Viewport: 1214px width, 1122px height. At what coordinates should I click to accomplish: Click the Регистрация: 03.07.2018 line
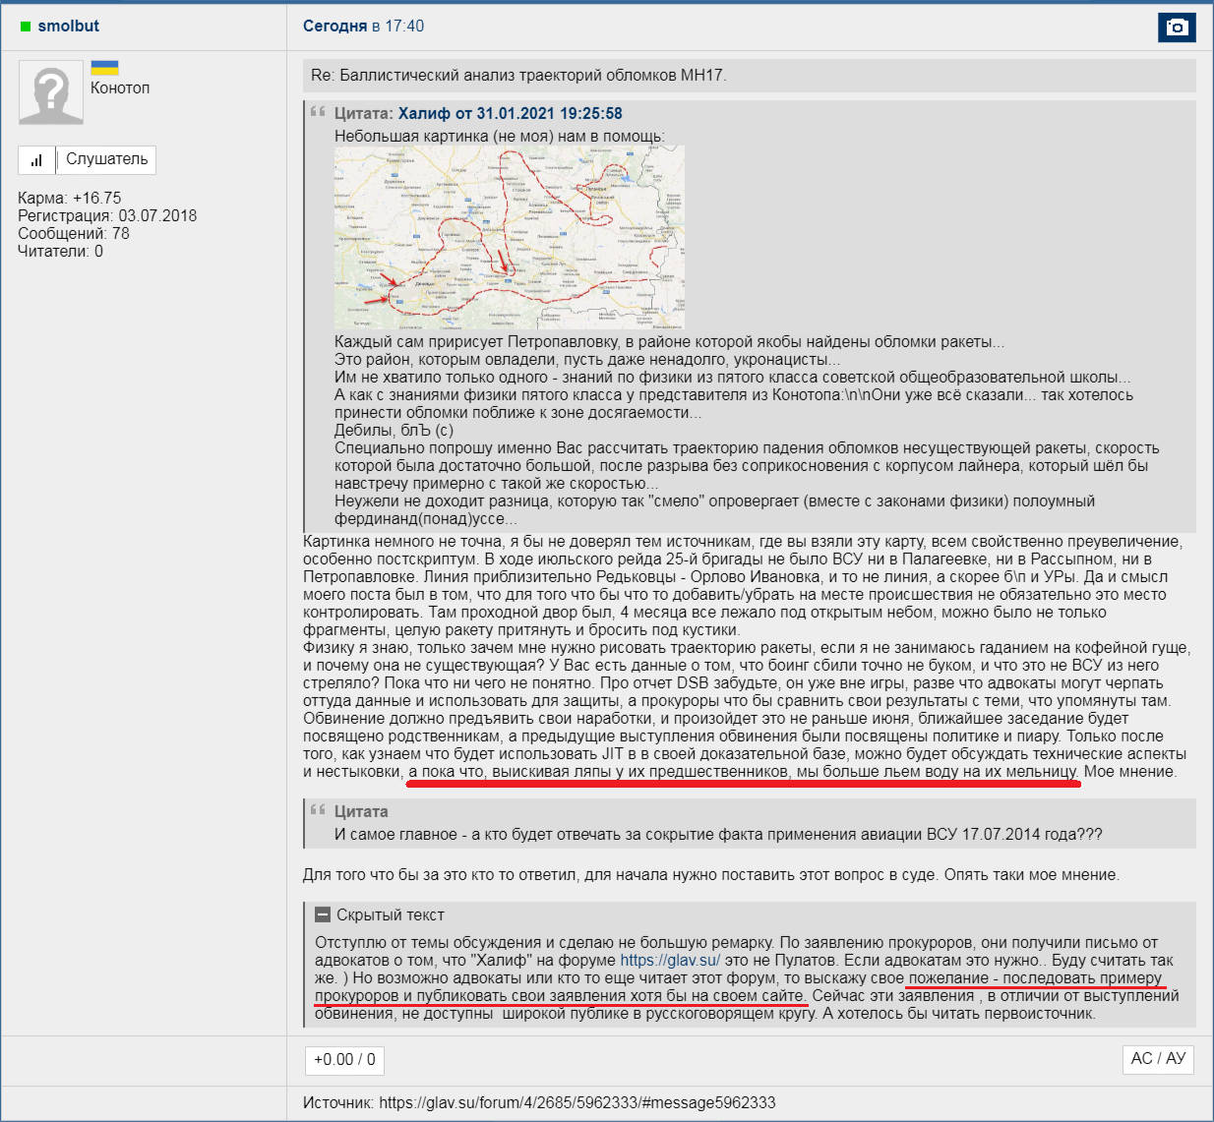pyautogui.click(x=107, y=215)
